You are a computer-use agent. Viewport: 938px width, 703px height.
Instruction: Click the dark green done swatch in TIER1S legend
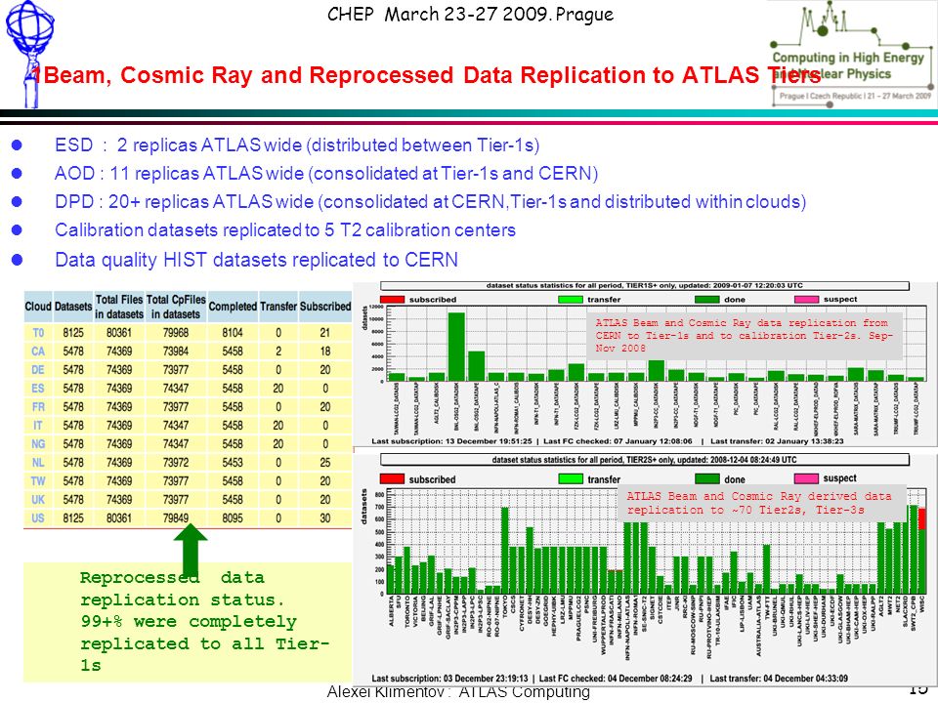tap(707, 300)
